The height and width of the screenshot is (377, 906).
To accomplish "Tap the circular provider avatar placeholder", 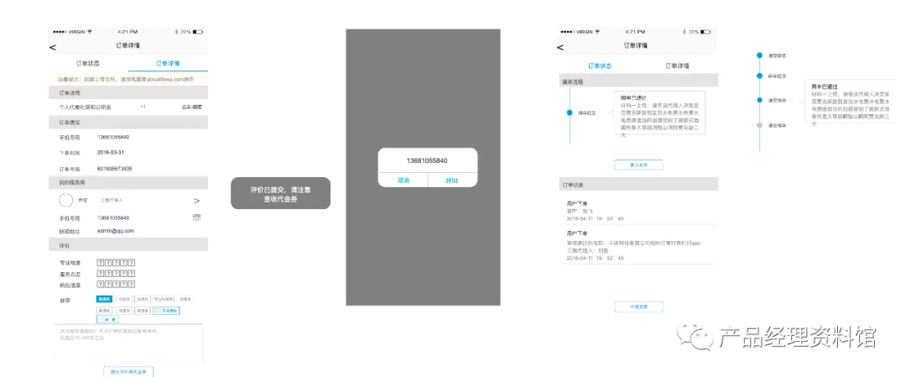I will pyautogui.click(x=65, y=200).
